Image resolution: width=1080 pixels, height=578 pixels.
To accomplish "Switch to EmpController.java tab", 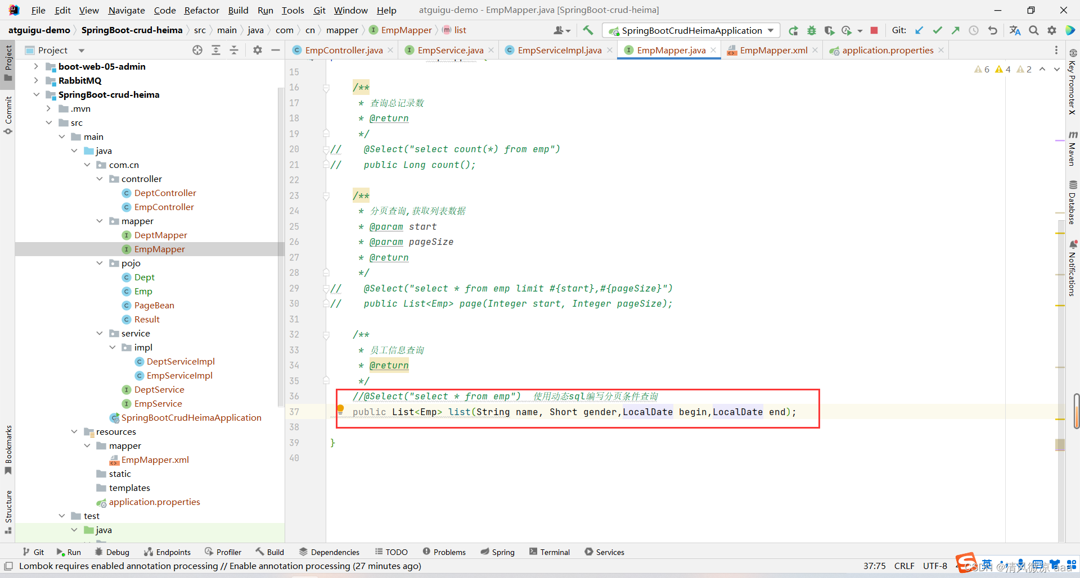I will [x=344, y=50].
